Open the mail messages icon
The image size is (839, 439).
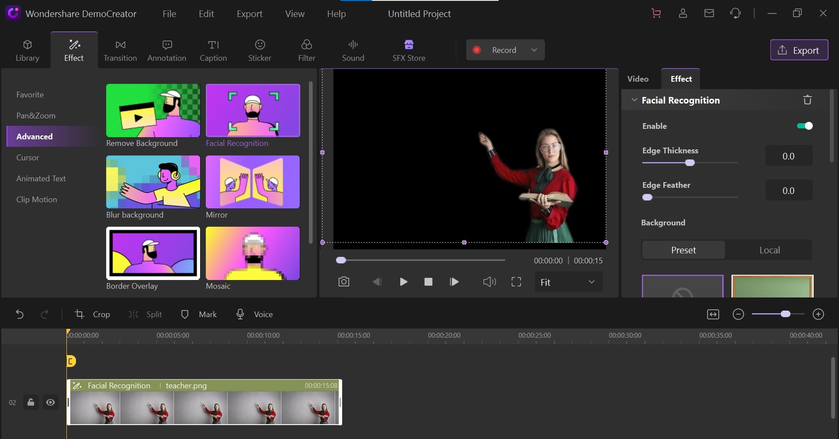(x=709, y=14)
